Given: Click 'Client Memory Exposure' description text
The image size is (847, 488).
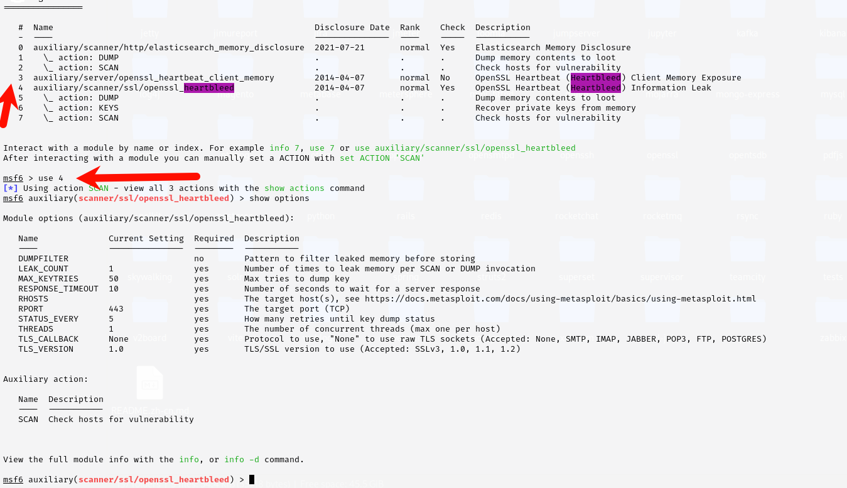Looking at the screenshot, I should click(686, 78).
